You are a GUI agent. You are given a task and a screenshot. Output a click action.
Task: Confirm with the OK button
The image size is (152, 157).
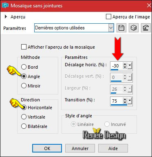[47, 148]
